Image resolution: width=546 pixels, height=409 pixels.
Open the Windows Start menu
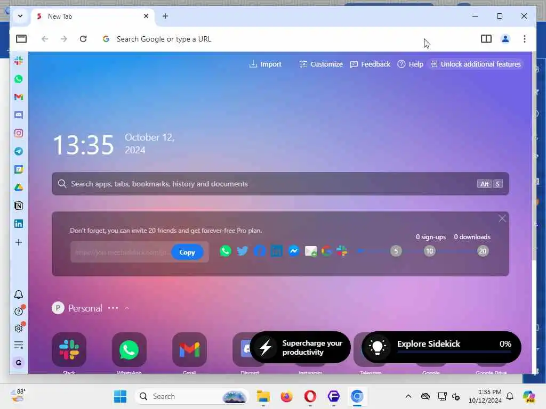coord(121,396)
